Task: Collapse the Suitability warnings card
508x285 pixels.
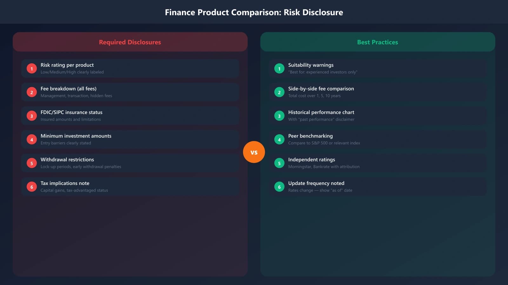Action: pos(378,68)
